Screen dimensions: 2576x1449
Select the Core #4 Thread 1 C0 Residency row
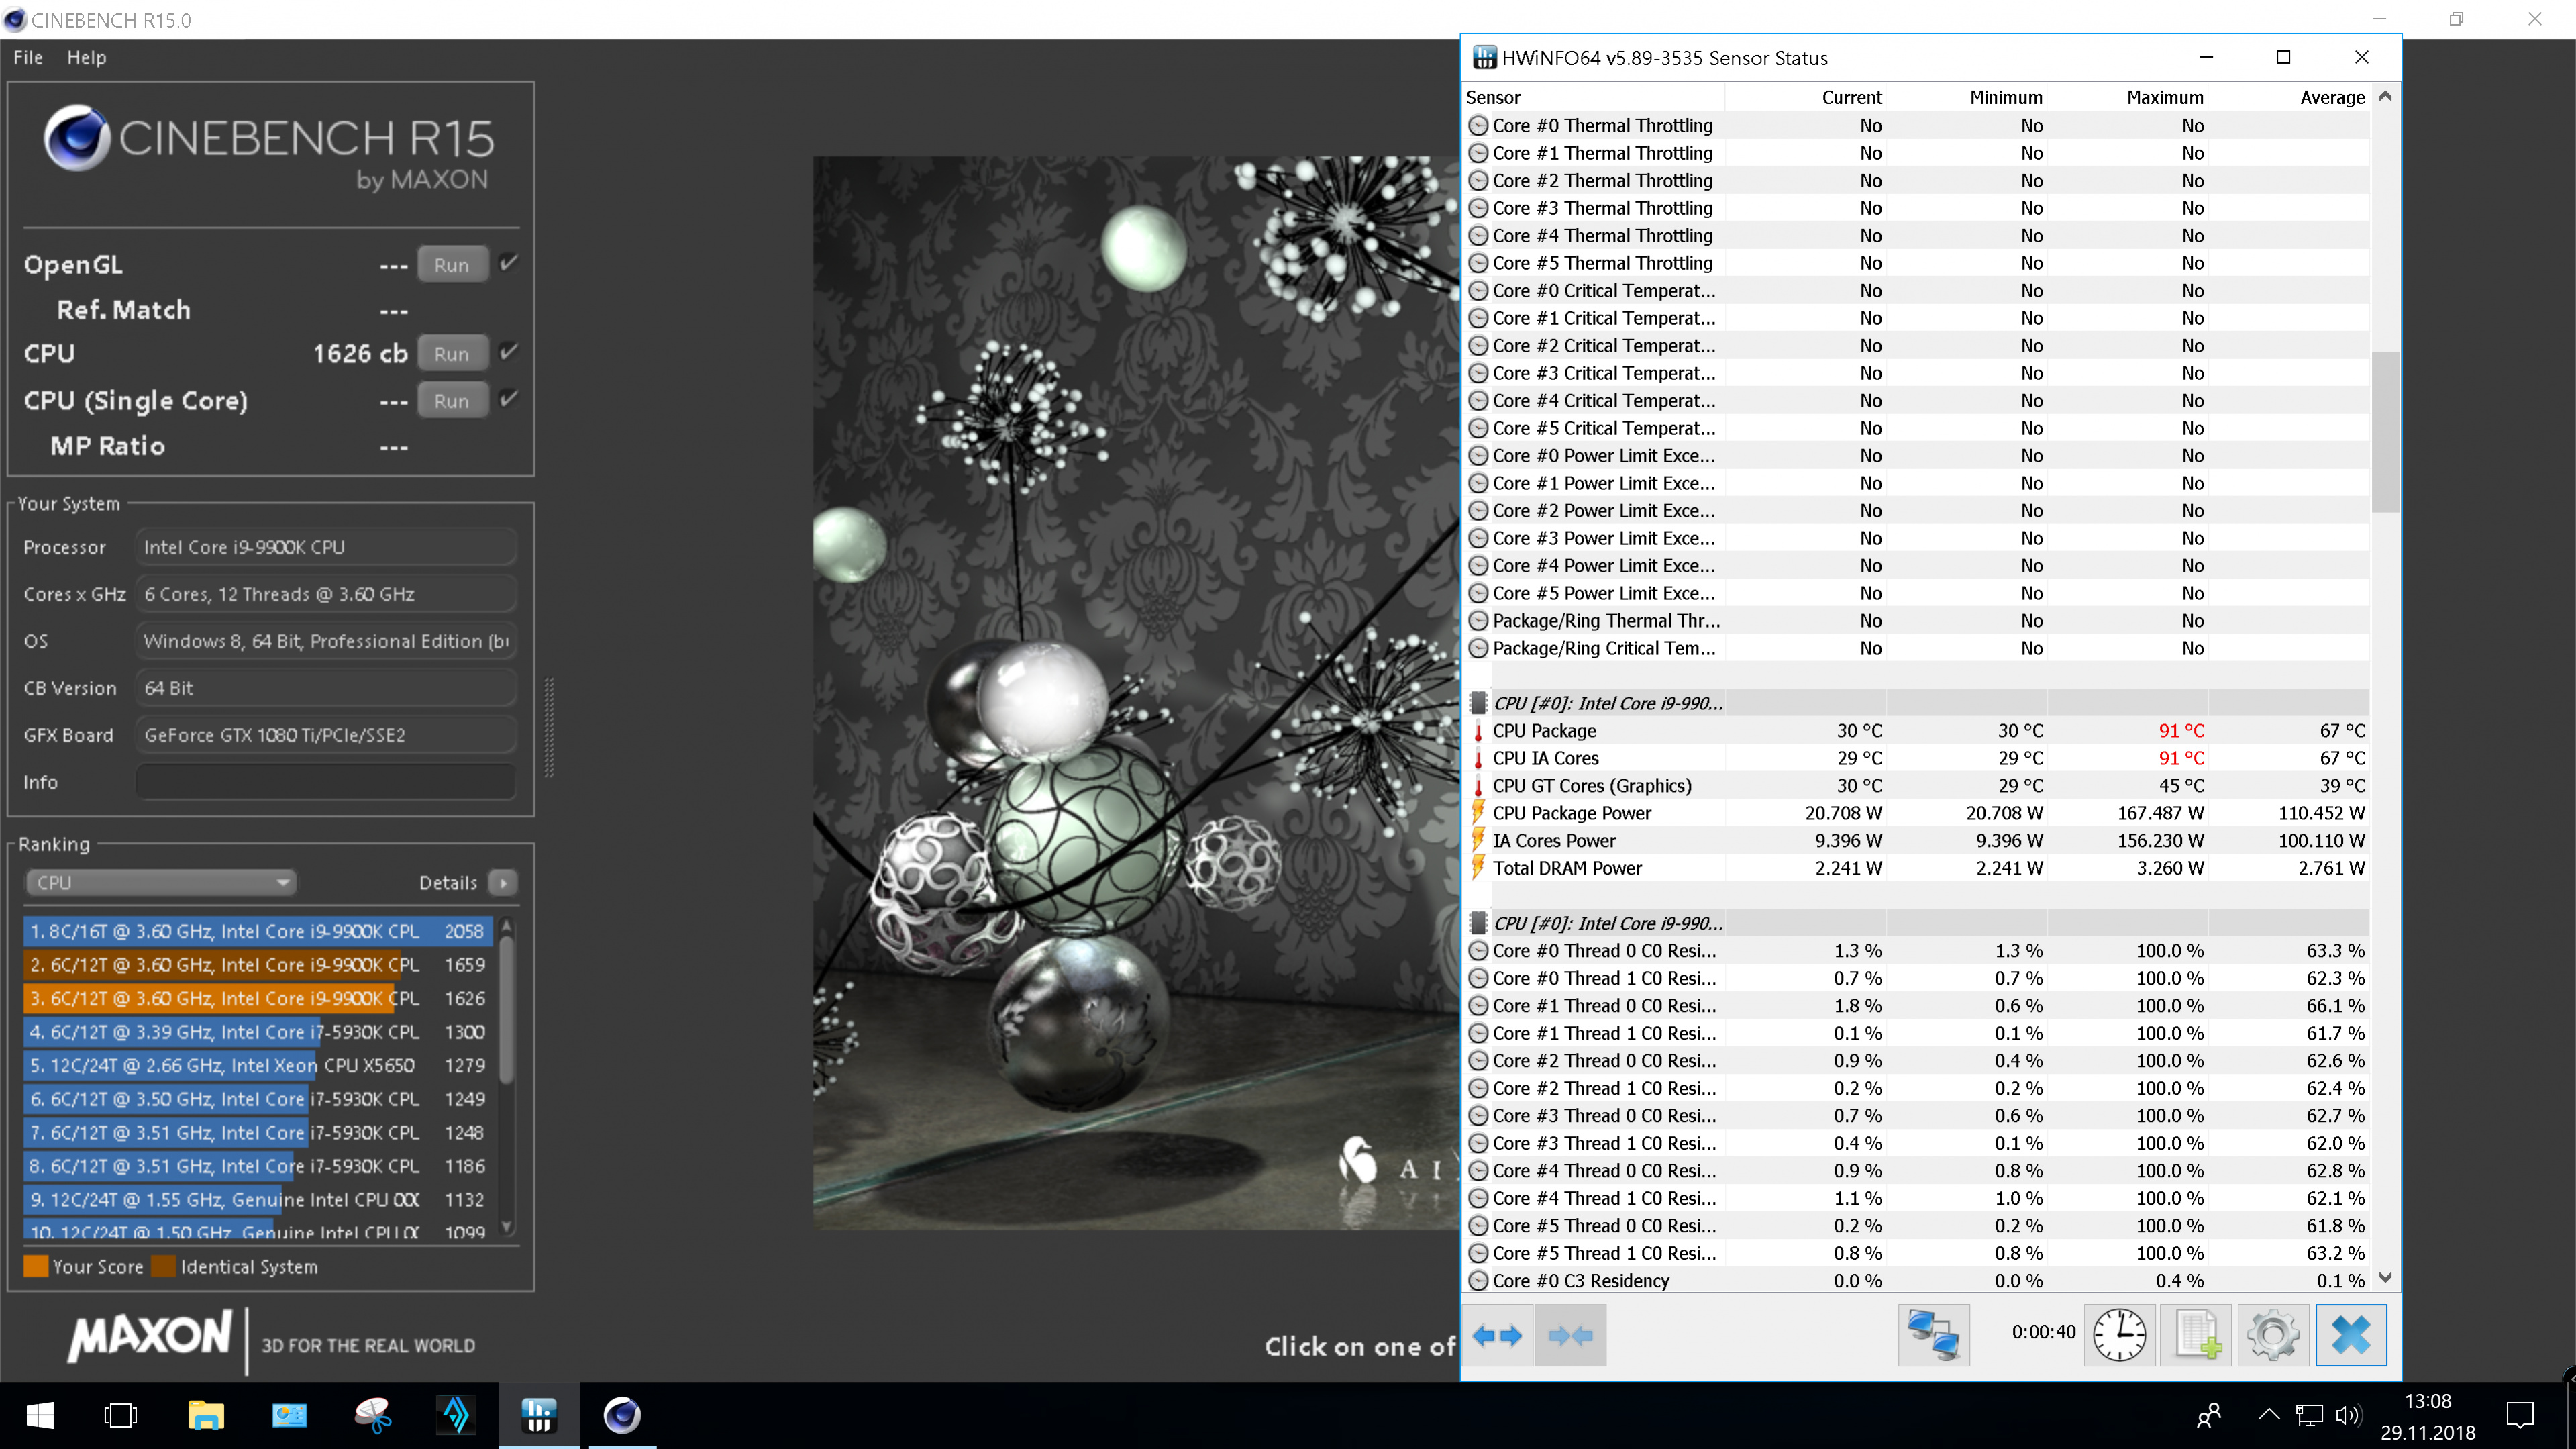click(x=1916, y=1198)
